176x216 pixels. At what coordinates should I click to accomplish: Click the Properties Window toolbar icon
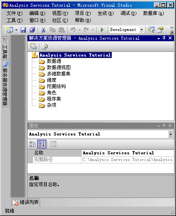160,30
